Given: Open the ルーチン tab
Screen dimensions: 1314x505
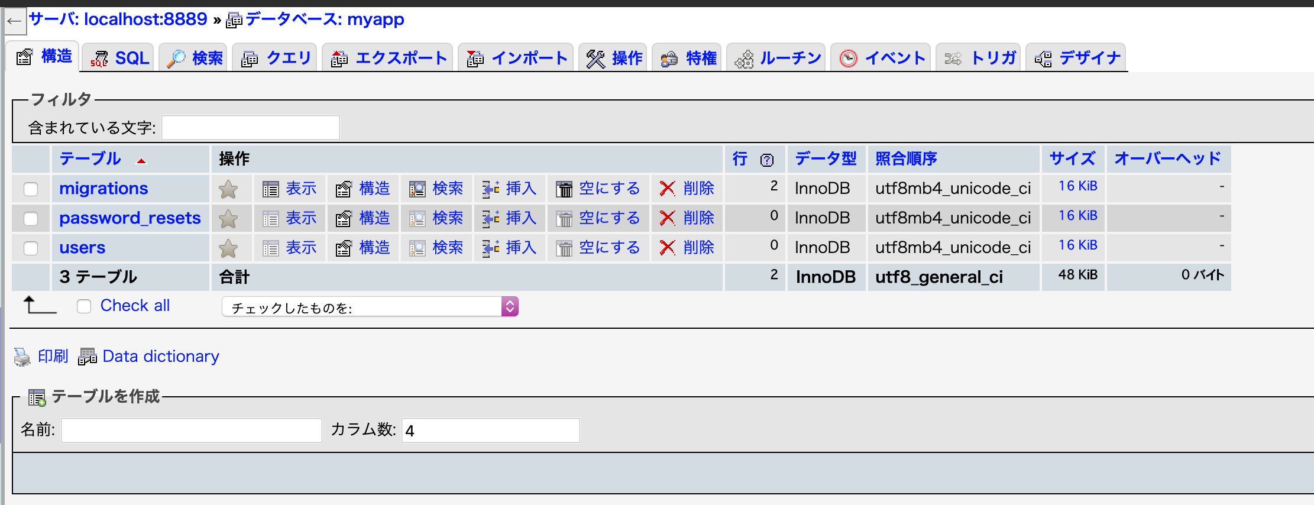Looking at the screenshot, I should 776,58.
